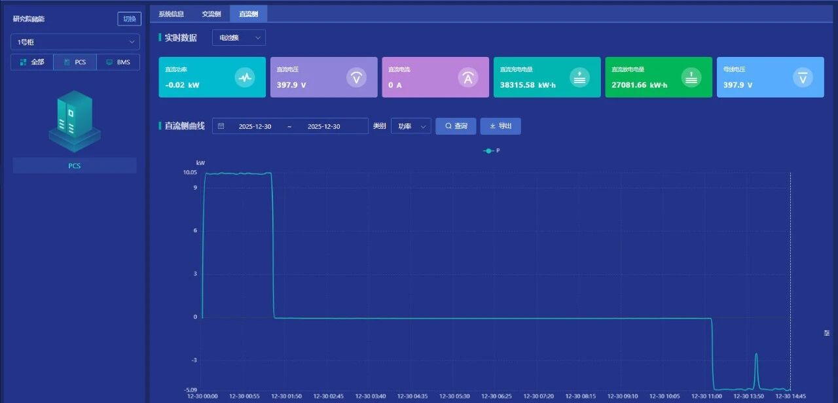Click the 直流电压 voltmeter icon
Image resolution: width=838 pixels, height=403 pixels.
[x=356, y=77]
